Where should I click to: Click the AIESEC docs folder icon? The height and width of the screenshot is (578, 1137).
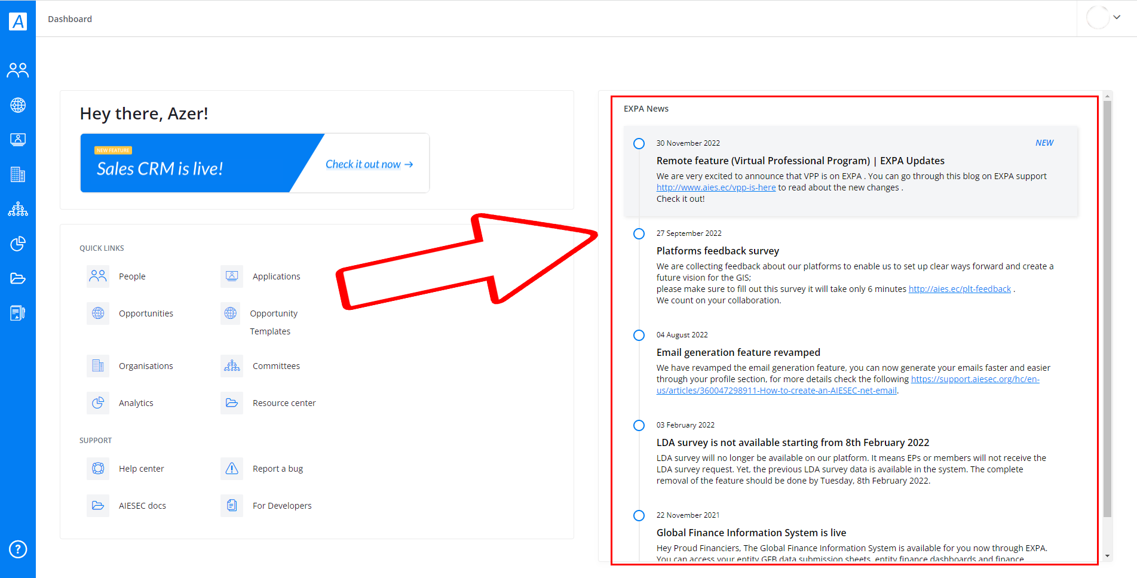coord(98,506)
